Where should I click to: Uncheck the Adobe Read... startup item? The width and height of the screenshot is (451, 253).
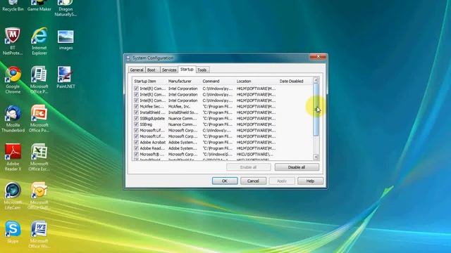[x=136, y=148]
